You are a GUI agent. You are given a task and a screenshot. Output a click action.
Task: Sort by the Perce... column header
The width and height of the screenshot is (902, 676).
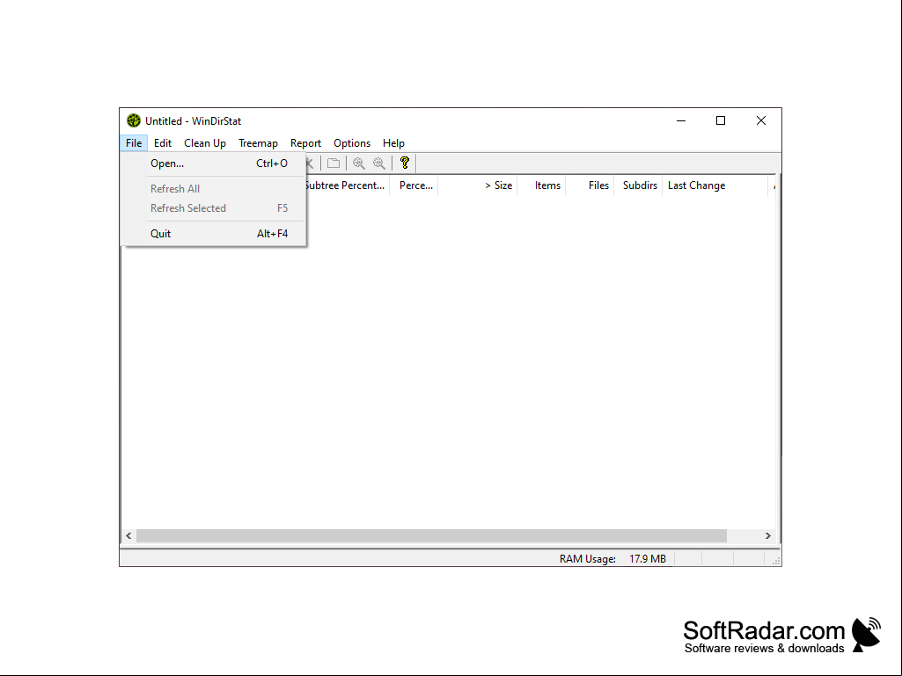tap(414, 185)
